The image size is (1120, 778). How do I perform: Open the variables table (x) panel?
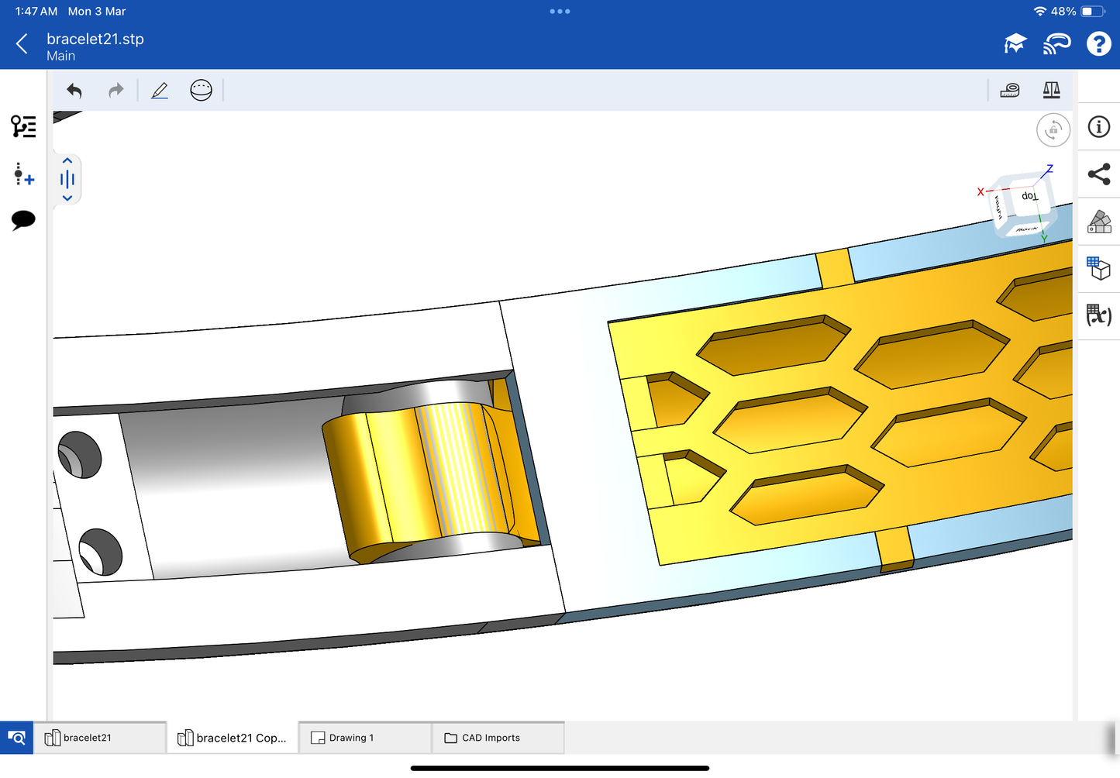(x=1098, y=315)
